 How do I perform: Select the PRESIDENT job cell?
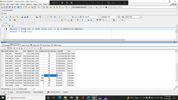click(19, 54)
